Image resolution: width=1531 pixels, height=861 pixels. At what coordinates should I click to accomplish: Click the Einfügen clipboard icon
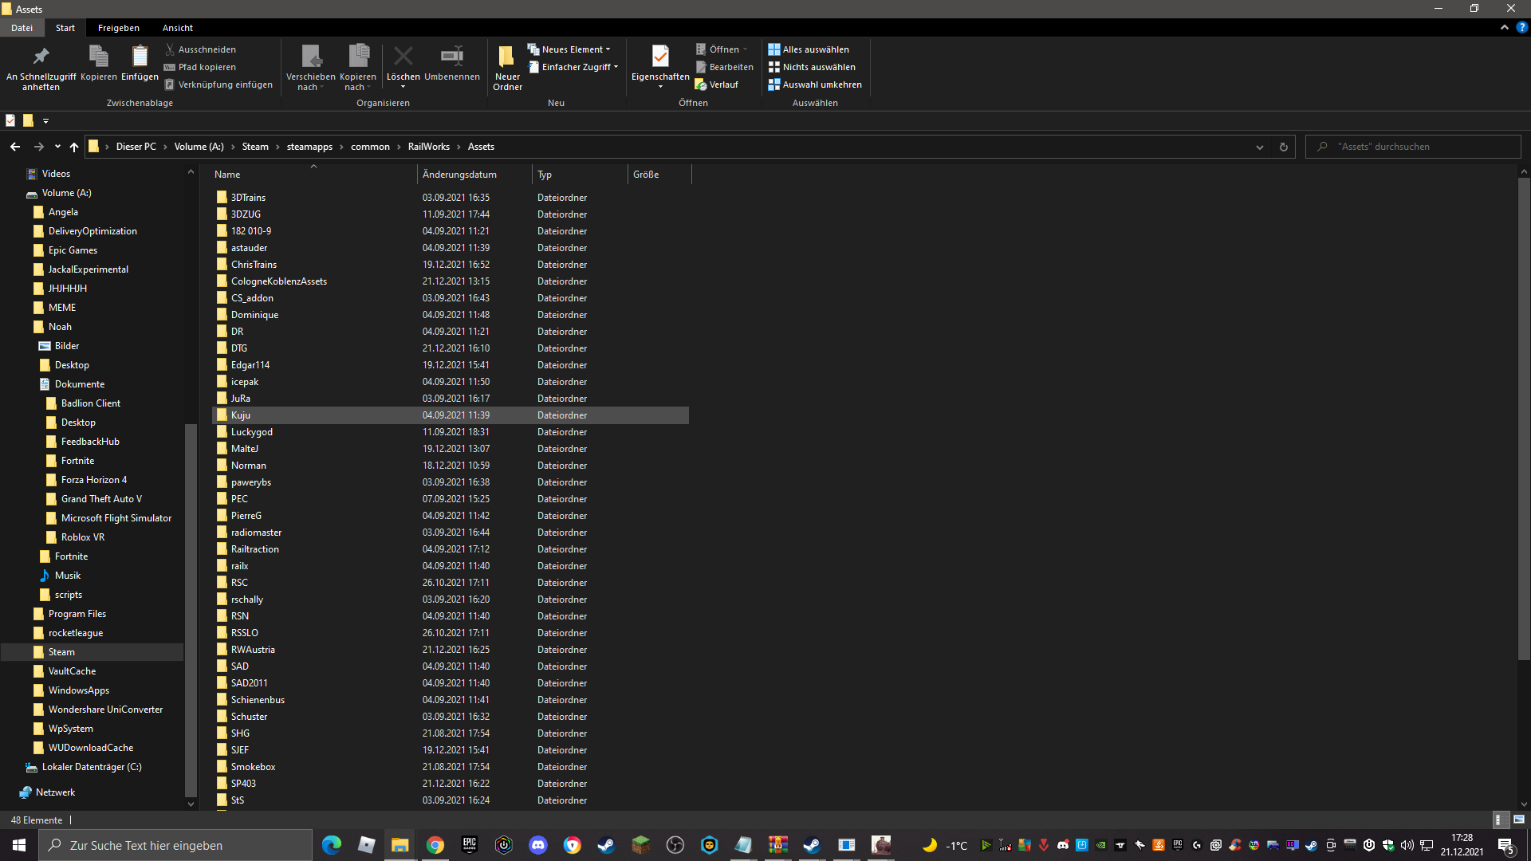[x=140, y=57]
